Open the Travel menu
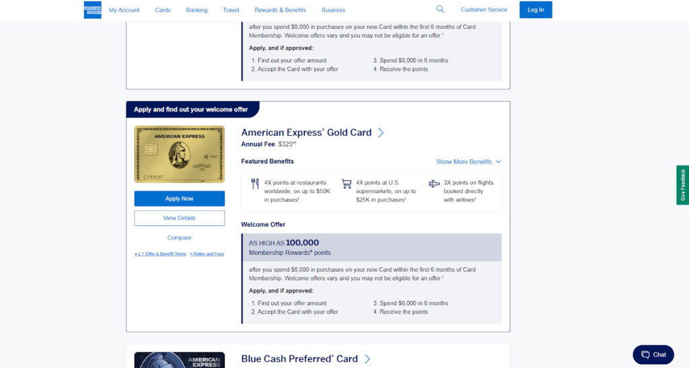This screenshot has height=368, width=689. (x=231, y=10)
